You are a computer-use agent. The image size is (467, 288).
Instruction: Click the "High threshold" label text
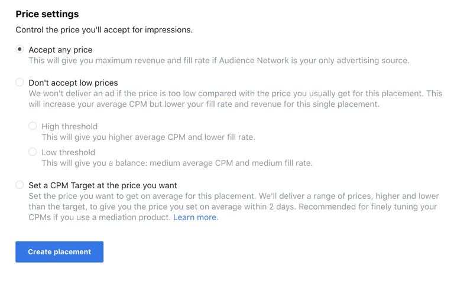(x=69, y=126)
